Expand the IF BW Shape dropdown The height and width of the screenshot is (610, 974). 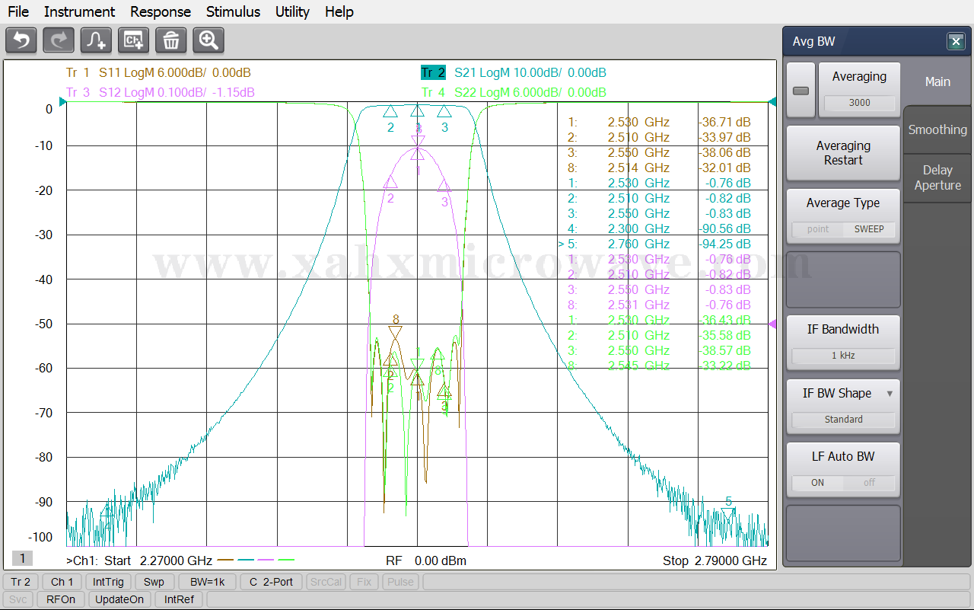889,394
